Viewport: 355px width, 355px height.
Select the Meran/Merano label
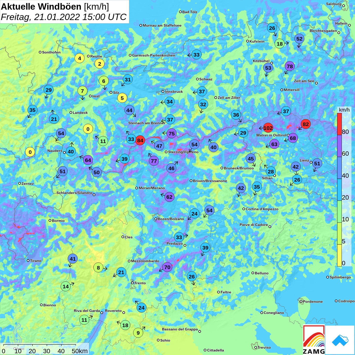tap(152, 188)
